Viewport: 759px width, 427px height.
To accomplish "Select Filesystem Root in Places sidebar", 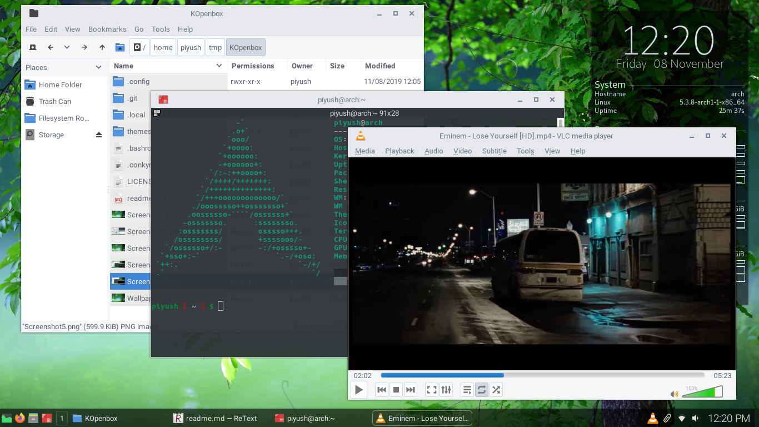I will coord(64,118).
